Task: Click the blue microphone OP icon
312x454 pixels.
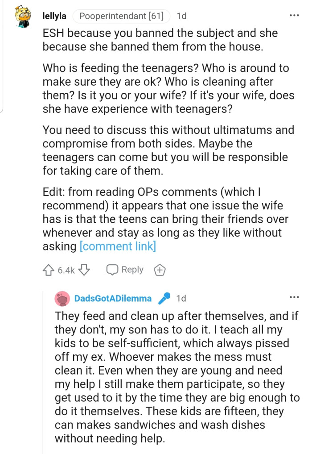Action: pos(164,298)
